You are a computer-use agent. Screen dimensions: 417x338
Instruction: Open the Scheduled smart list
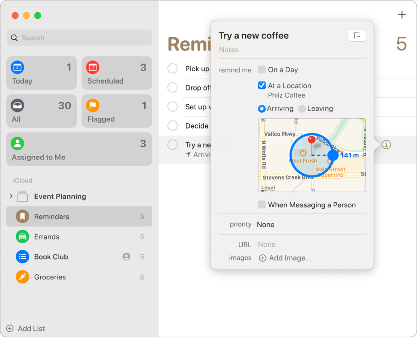117,73
